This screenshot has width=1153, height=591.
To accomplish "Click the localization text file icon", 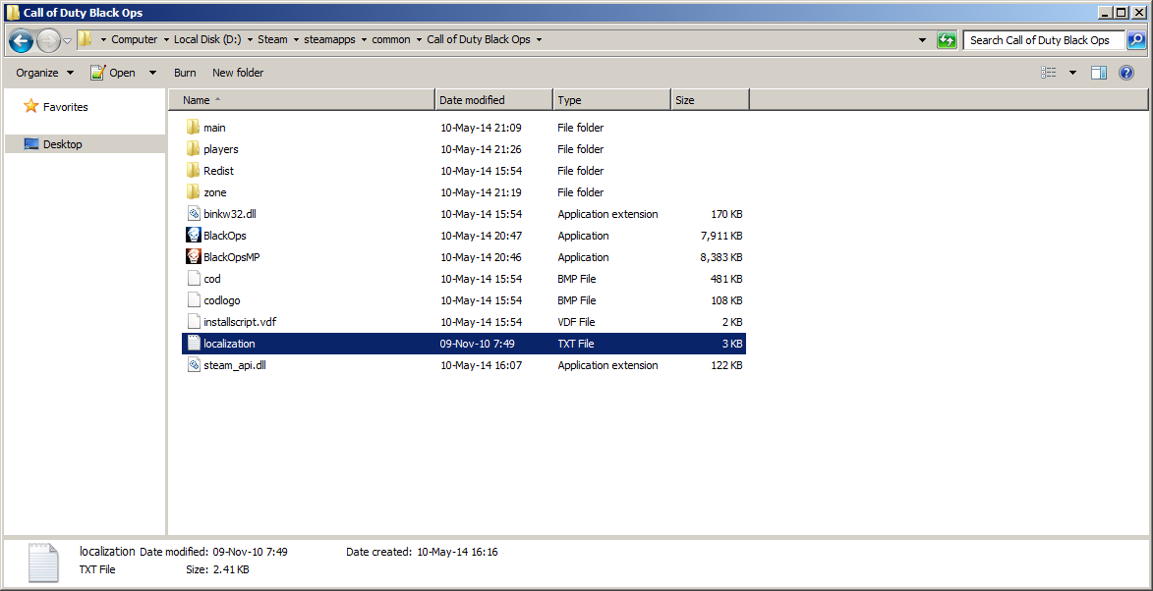I will pos(193,344).
